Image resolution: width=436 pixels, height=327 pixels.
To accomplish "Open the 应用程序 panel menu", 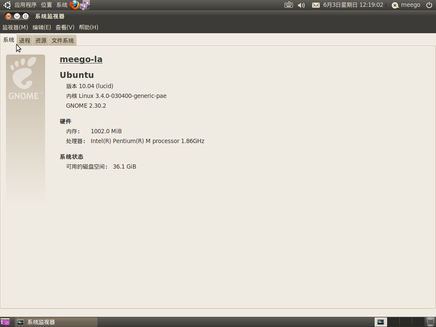I will point(25,5).
